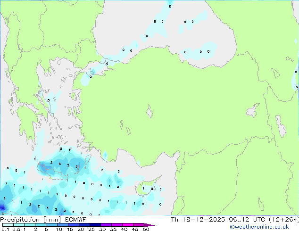Click the 'Precipitation [mm]' label
The width and height of the screenshot is (299, 231).
coord(31,220)
